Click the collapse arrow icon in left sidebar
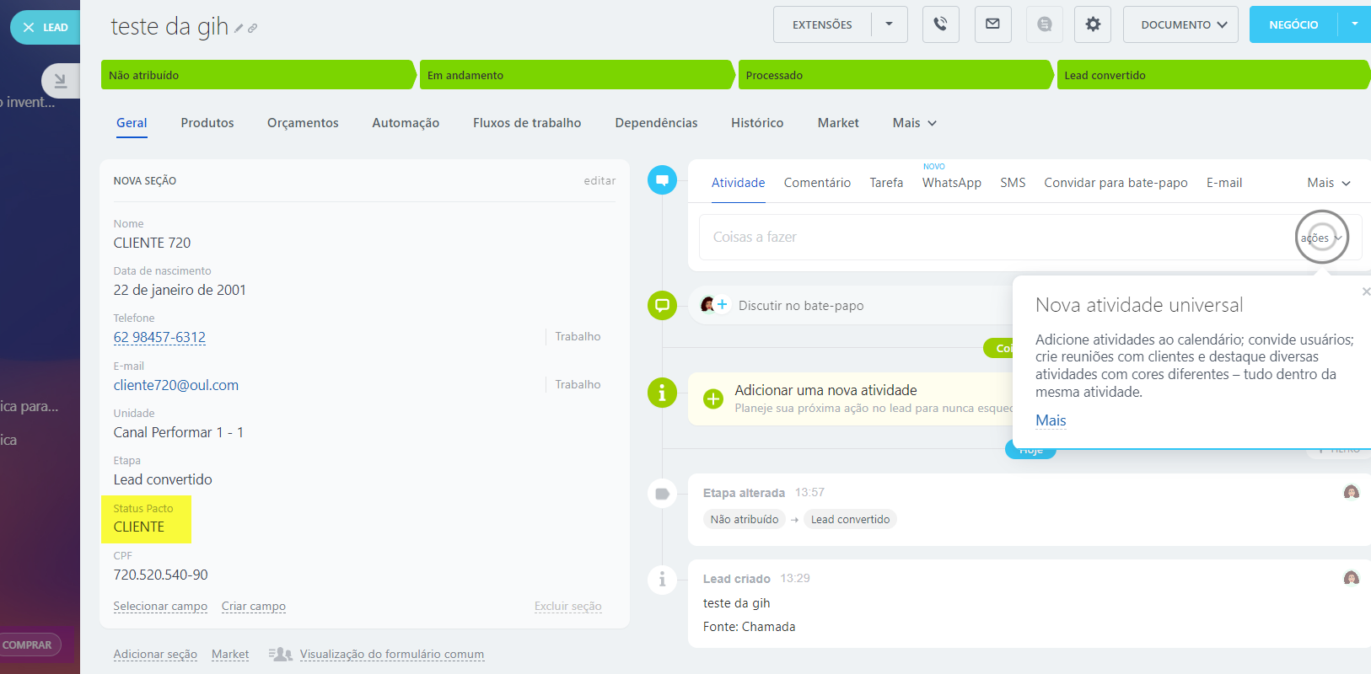Screen dimensions: 1371x674 (x=60, y=81)
